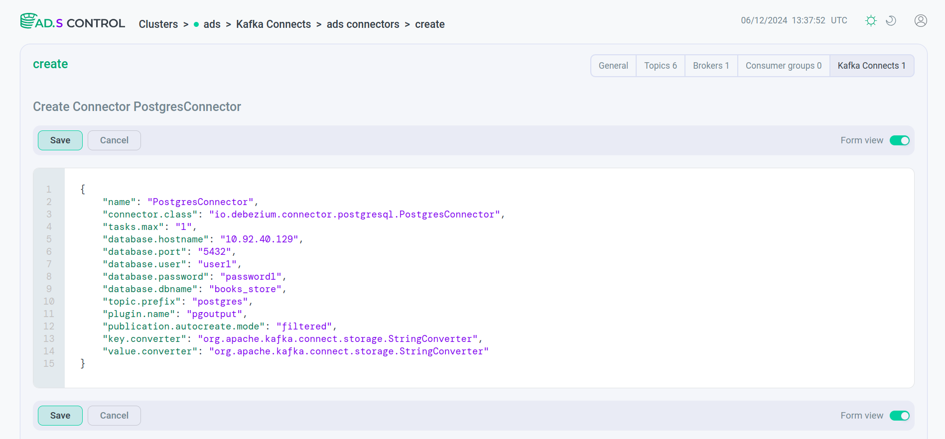Toggle the bottom Form view switch
Screen dimensions: 945x439
point(900,416)
